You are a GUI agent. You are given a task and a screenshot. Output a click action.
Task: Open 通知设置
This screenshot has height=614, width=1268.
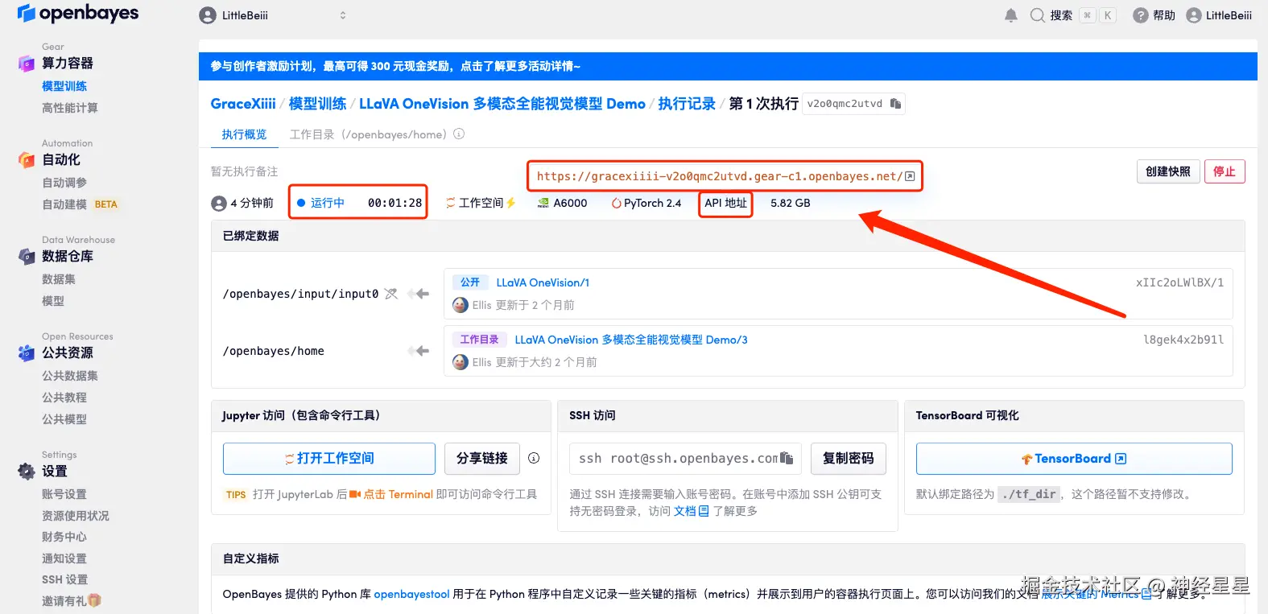[x=64, y=558]
